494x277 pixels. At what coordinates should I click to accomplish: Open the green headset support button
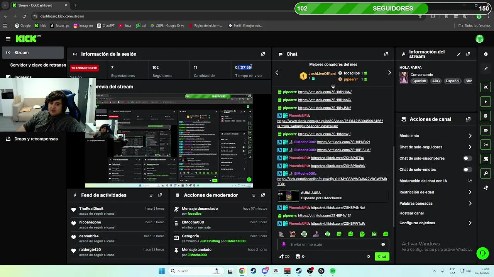point(482,253)
